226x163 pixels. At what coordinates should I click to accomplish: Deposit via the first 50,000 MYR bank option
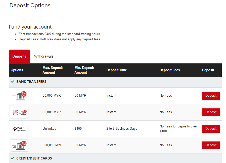(x=211, y=96)
